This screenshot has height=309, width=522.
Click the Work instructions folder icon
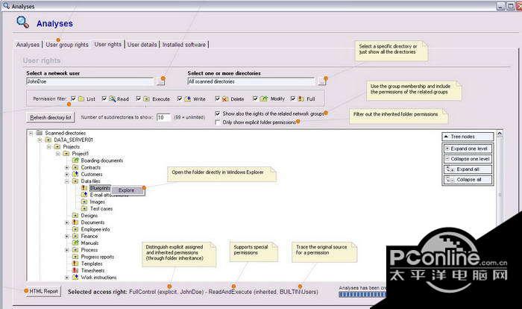tap(75, 278)
